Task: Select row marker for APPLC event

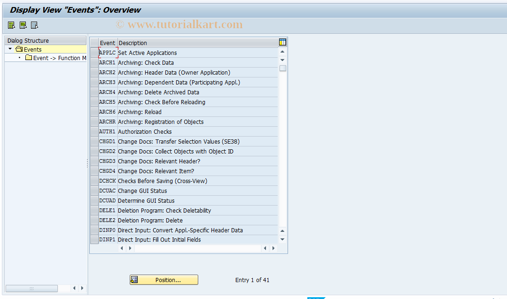Action: point(94,53)
